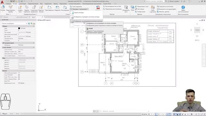Collapse Стиль печати section
This screenshot has height=116, width=206.
(x=33, y=47)
